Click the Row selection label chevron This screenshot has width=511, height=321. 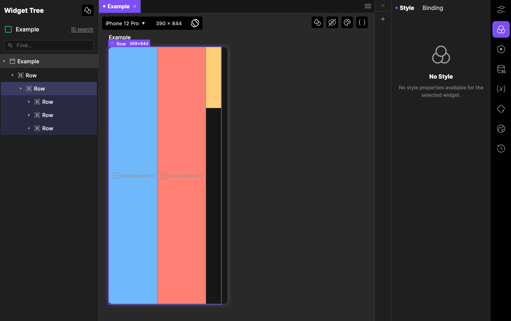[112, 43]
